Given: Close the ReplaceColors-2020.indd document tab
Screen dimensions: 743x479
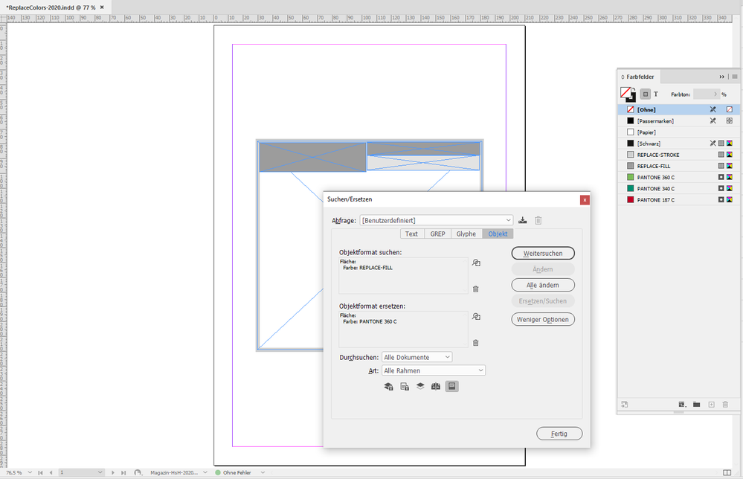Looking at the screenshot, I should (x=102, y=7).
